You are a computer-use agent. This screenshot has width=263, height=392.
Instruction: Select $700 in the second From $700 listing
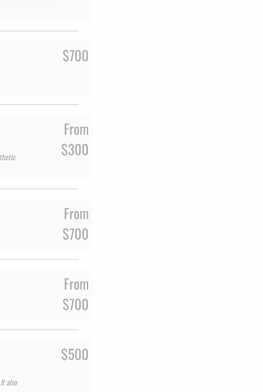tap(75, 305)
